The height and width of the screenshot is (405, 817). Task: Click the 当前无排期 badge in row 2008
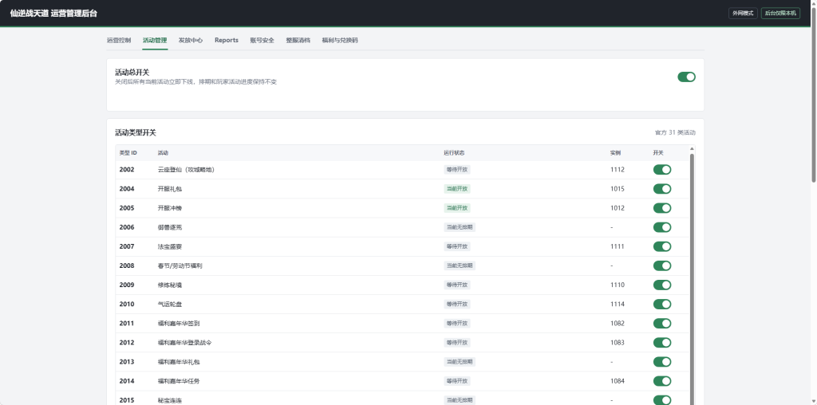pos(460,266)
